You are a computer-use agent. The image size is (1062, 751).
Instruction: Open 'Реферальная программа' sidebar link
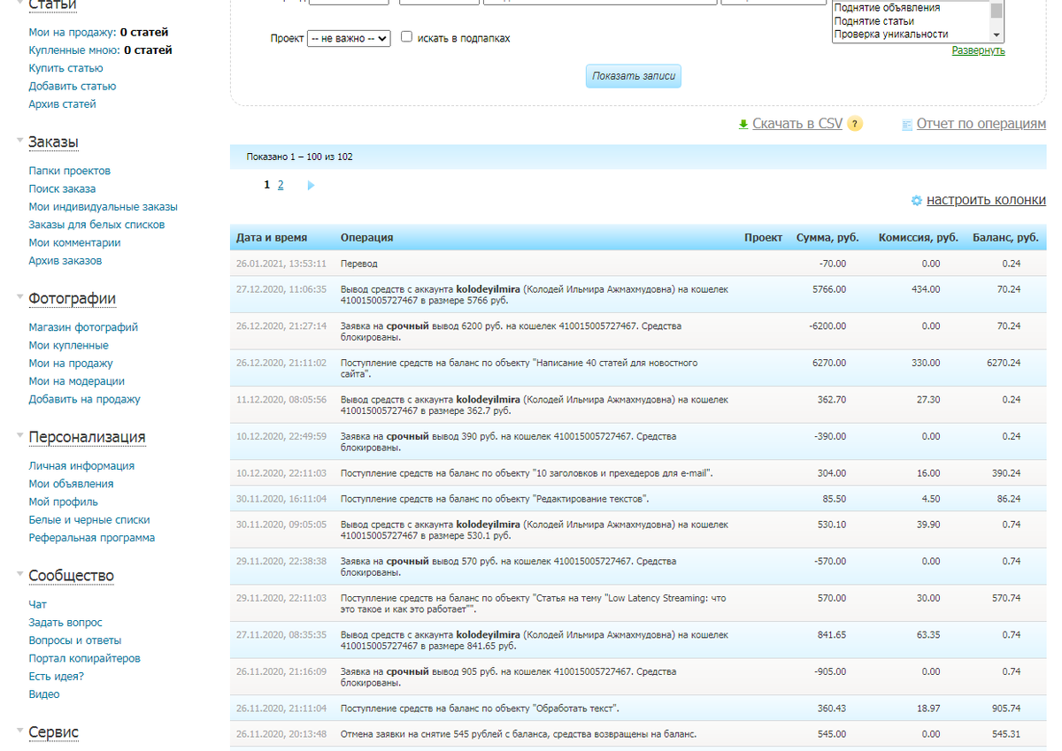tap(91, 538)
